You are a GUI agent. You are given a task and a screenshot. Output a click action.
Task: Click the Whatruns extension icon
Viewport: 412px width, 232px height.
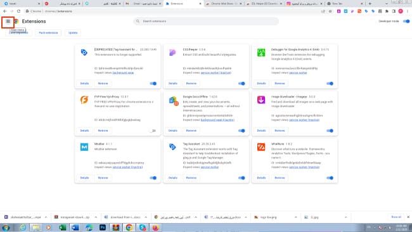pyautogui.click(x=261, y=147)
